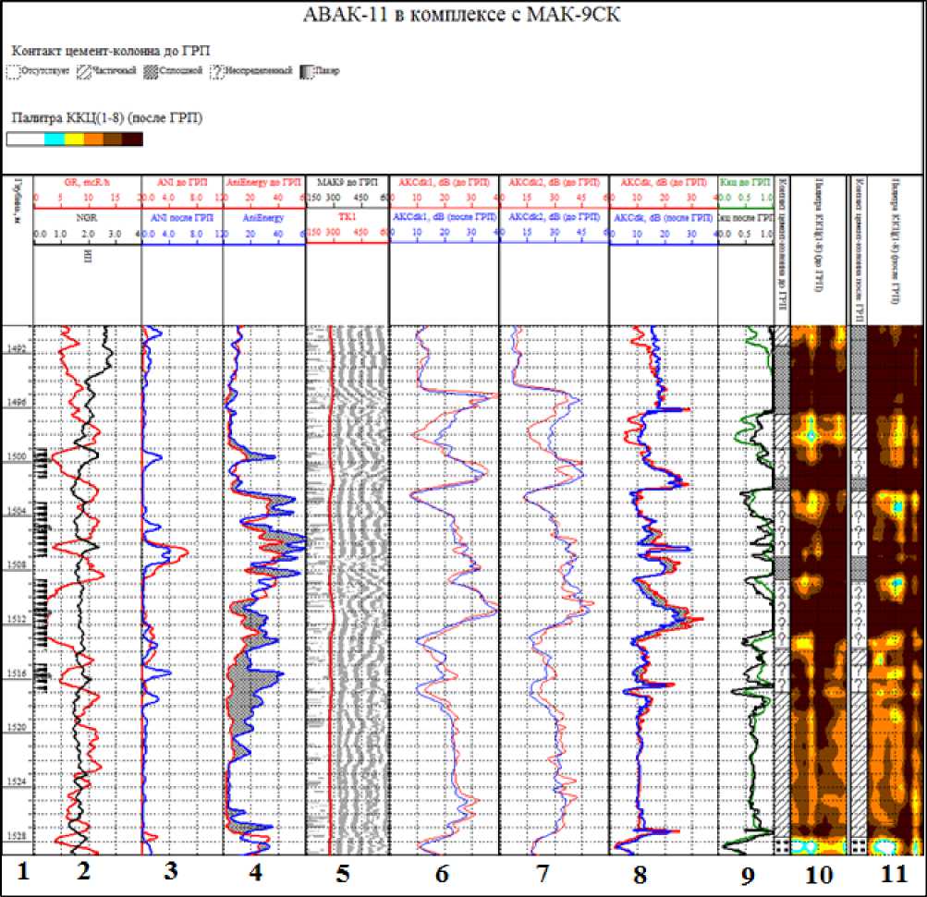Image resolution: width=927 pixels, height=897 pixels.
Task: Select the blue 'AniEnergy' curve header
Action: pos(263,218)
